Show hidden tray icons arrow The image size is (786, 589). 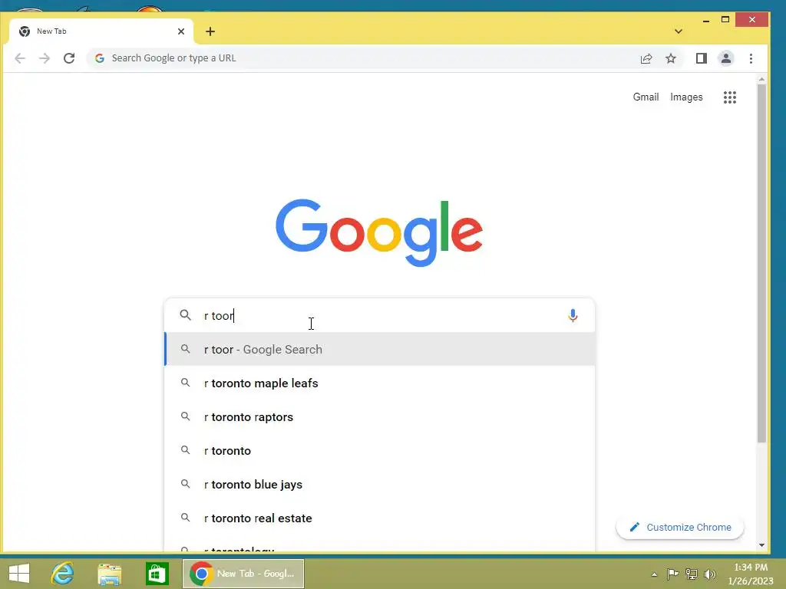click(654, 574)
